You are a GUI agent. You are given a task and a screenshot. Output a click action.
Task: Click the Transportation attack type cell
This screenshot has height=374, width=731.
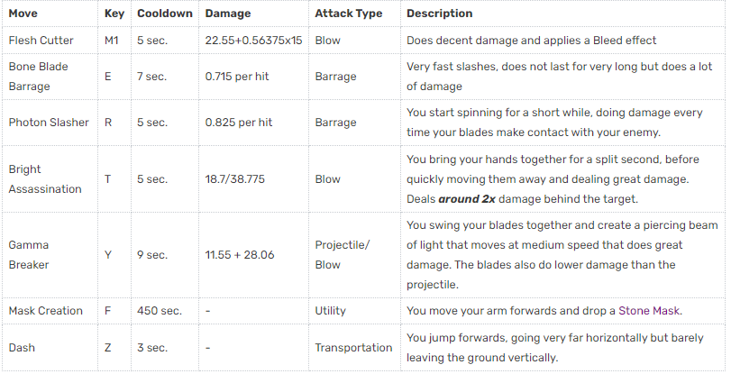(x=353, y=347)
